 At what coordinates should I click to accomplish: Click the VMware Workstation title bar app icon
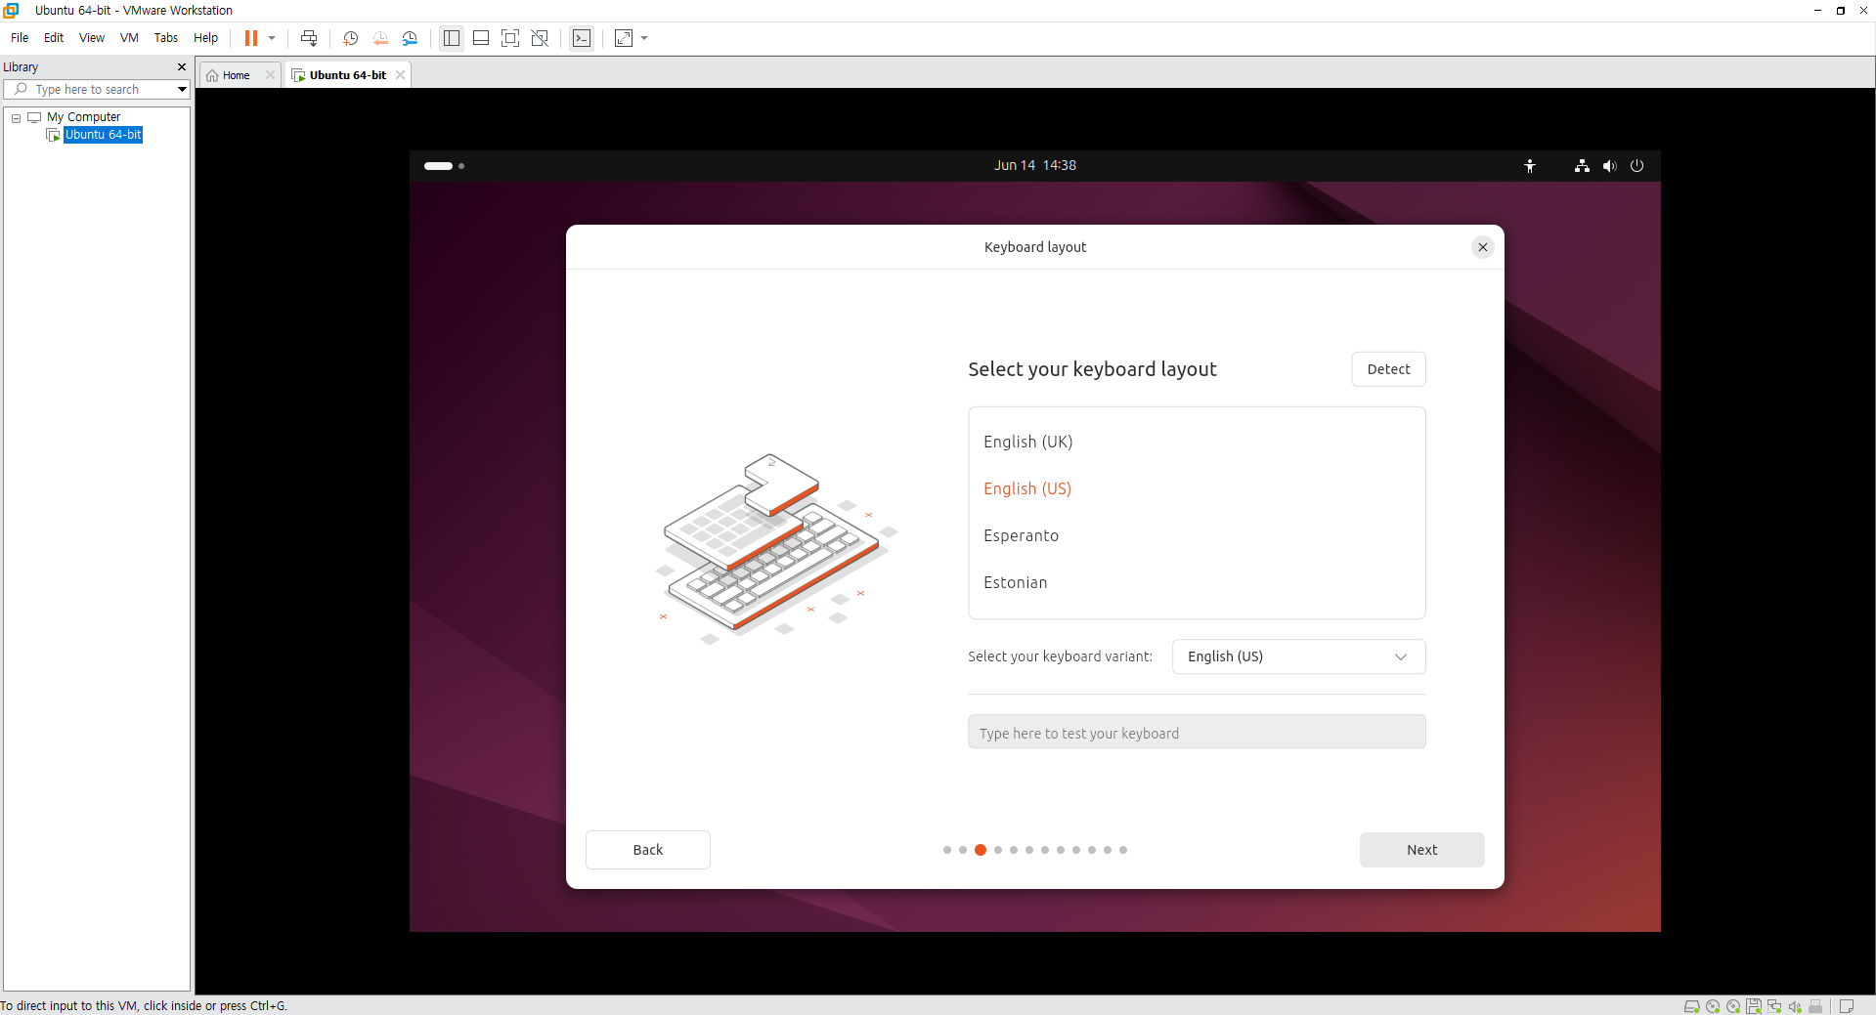point(11,10)
